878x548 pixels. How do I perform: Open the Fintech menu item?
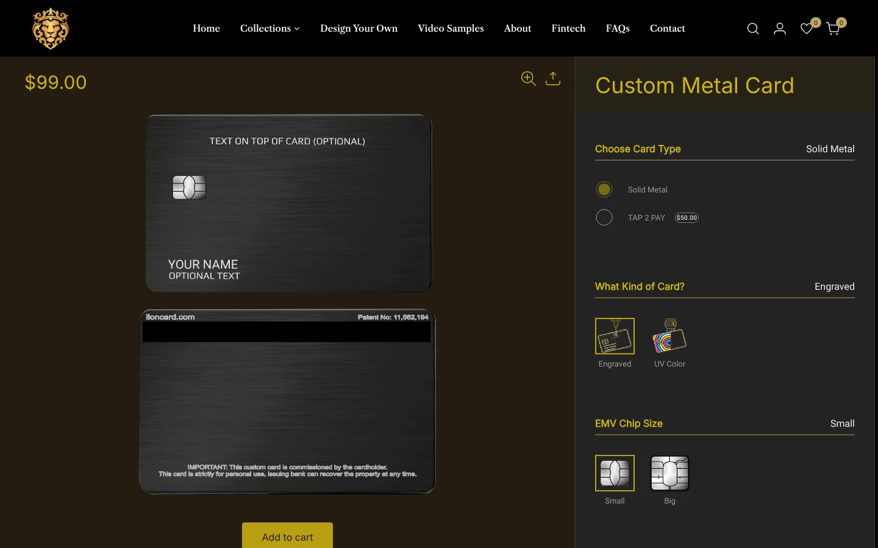pyautogui.click(x=568, y=29)
